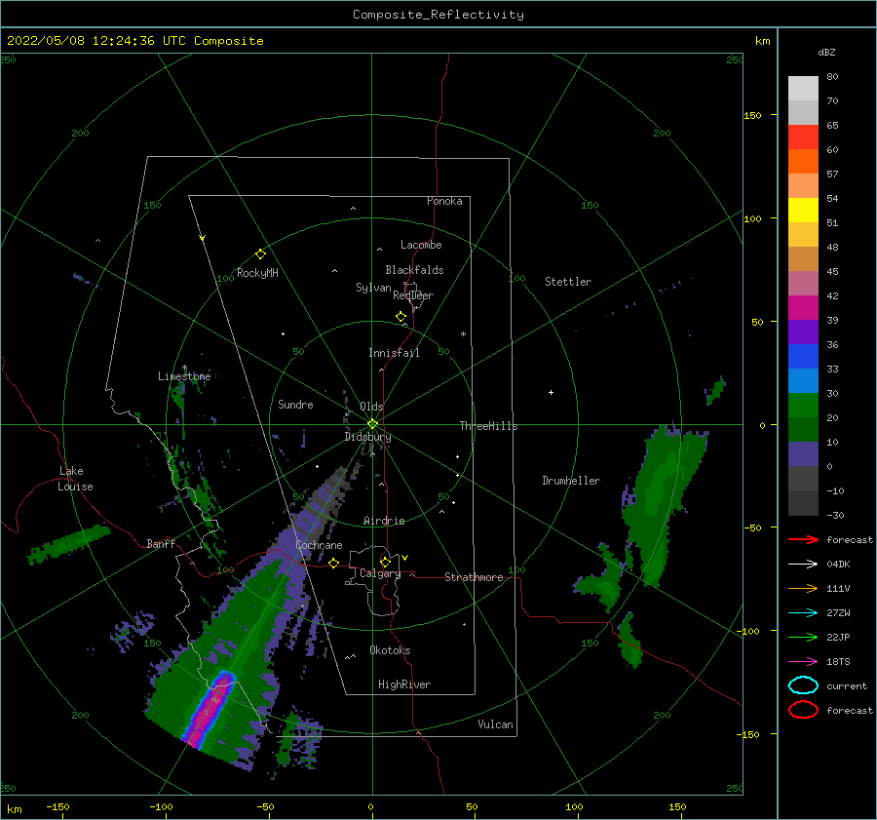Click yellow diamond marker below RedDeer
The width and height of the screenshot is (877, 820).
[400, 317]
